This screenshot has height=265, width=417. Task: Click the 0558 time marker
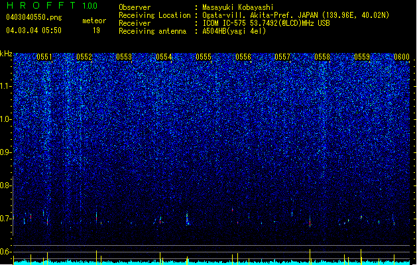(x=322, y=57)
